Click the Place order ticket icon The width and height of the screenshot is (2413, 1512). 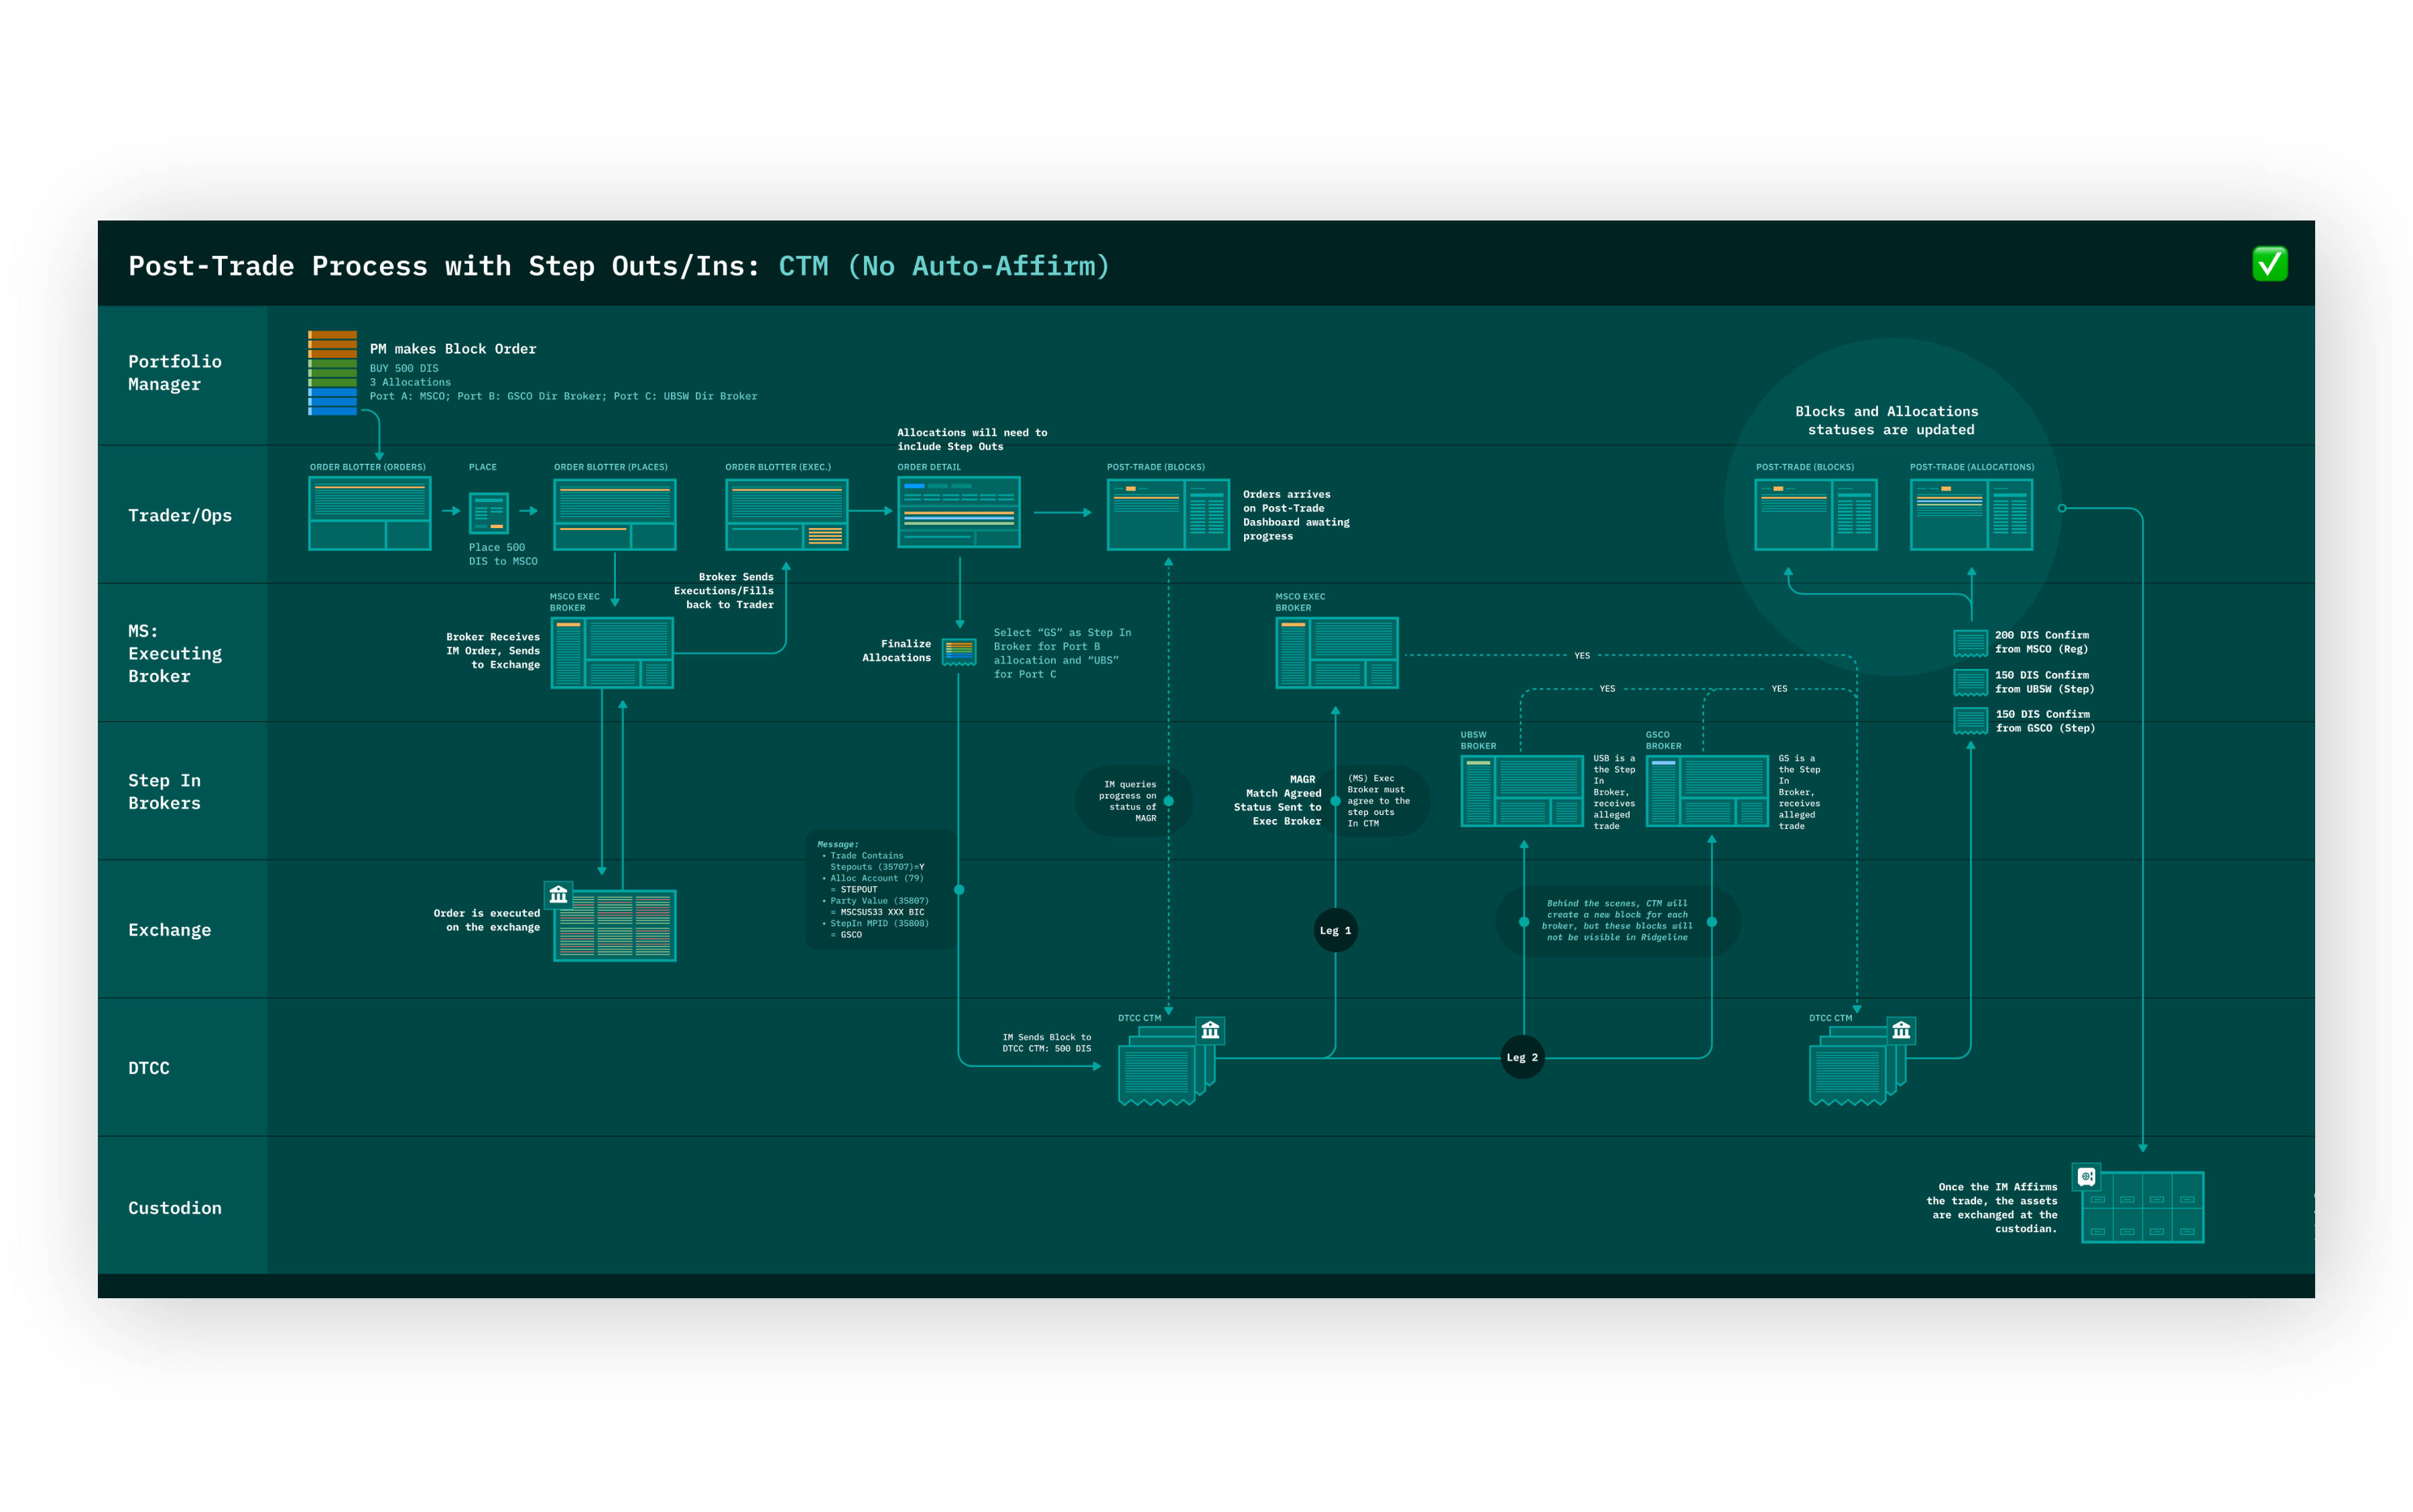coord(489,514)
